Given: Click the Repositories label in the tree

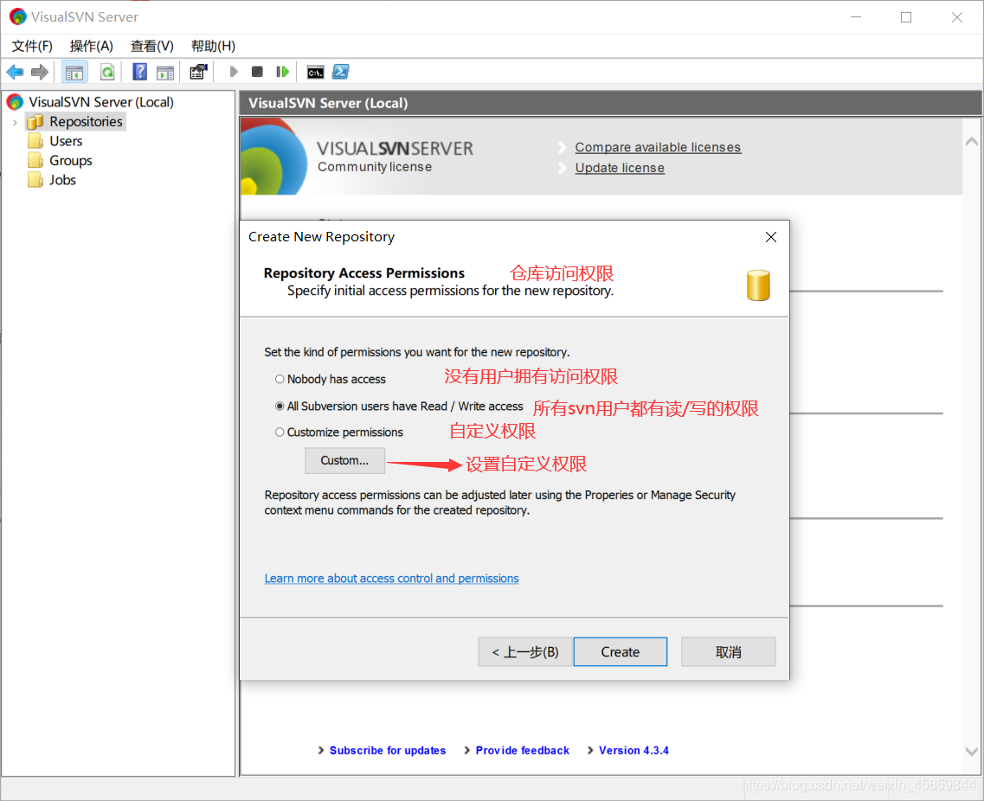Looking at the screenshot, I should [86, 122].
